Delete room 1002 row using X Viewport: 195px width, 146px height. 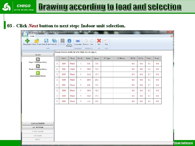coord(57,69)
